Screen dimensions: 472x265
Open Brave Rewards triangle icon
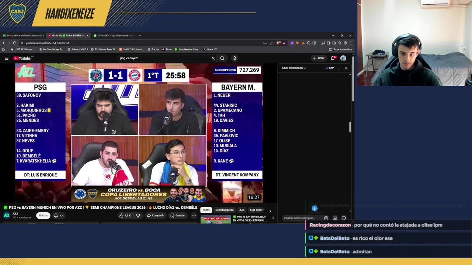point(284,43)
